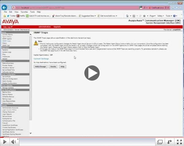Open Install Root Certificate in the sidebar
The image size is (184, 146).
10,125
